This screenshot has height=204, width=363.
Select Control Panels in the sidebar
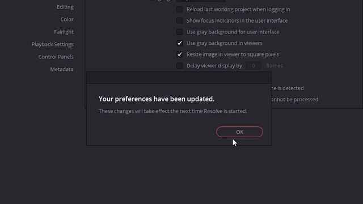click(x=56, y=57)
